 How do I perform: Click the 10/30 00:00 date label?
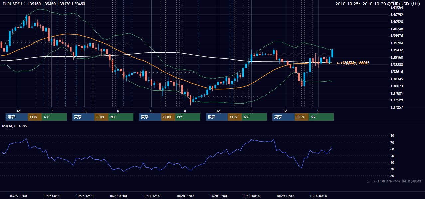pos(318,196)
